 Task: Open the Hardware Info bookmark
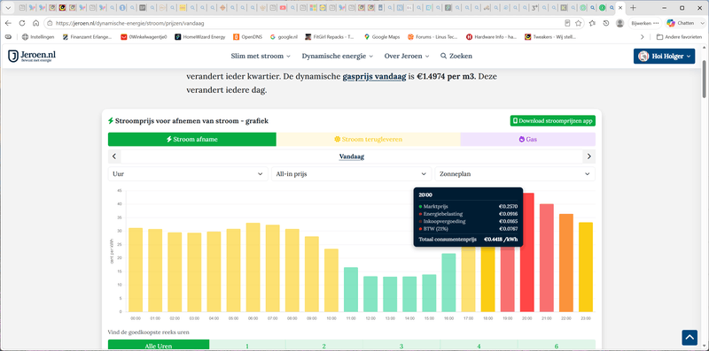coord(492,37)
